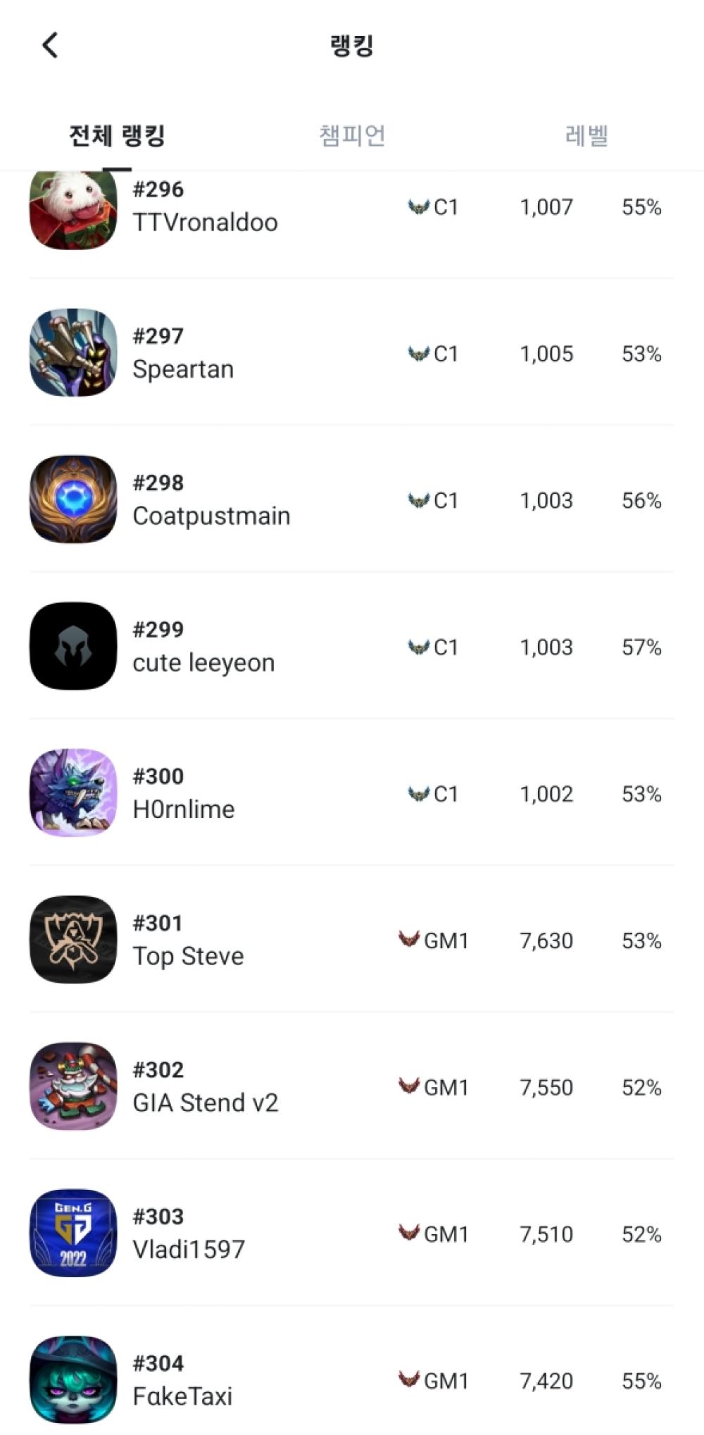This screenshot has height=1435, width=704.
Task: Open GIA Stend v2's avatar icon
Action: (73, 1086)
